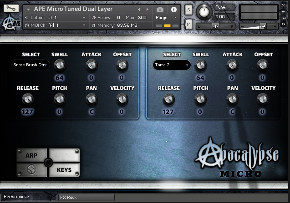Open the instrument info icon
Screen dimensions: 290x203
(x=173, y=9)
